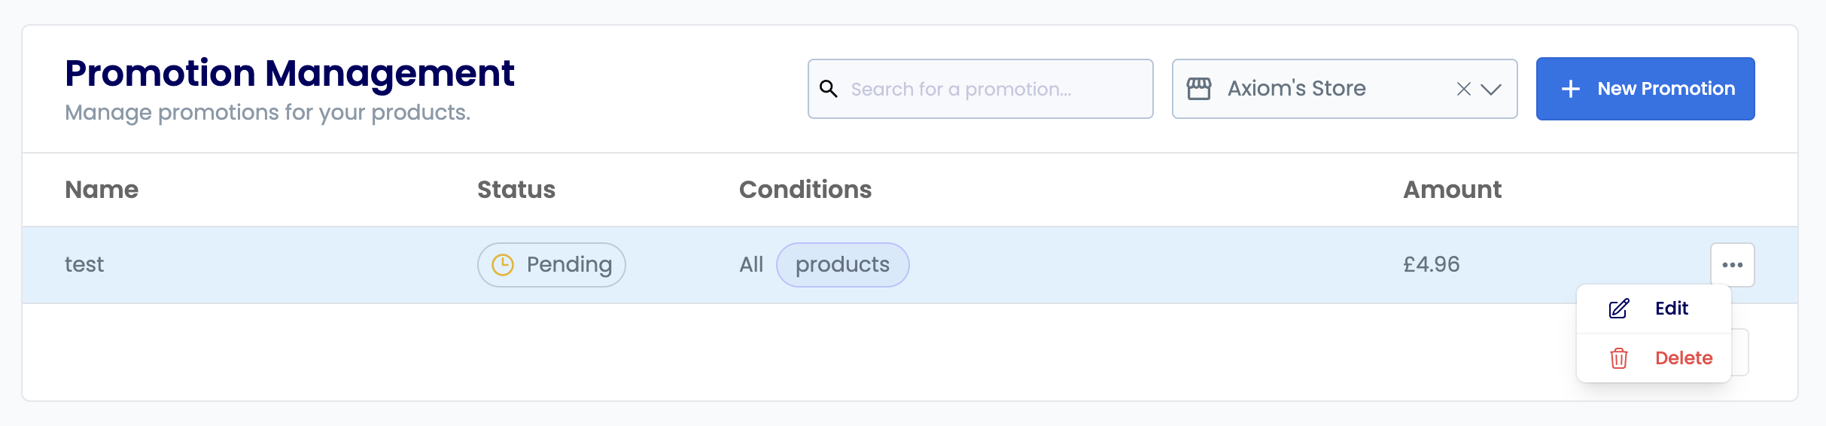Click the plus icon on New Promotion
This screenshot has width=1826, height=426.
tap(1570, 89)
